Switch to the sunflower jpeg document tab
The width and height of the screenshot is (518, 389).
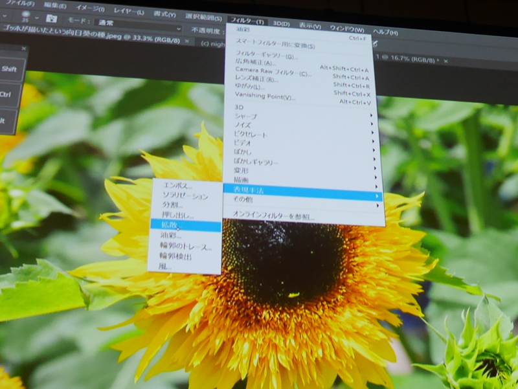[x=91, y=34]
